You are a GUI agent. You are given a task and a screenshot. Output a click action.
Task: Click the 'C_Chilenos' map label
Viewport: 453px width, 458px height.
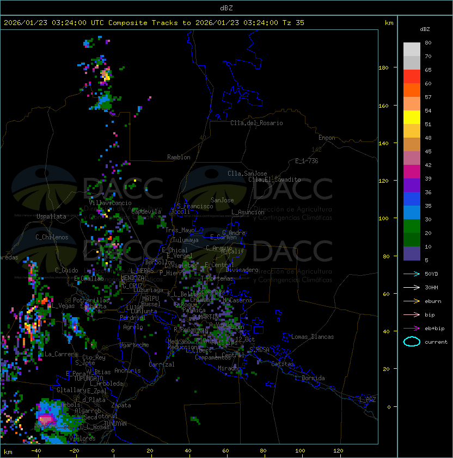click(x=52, y=237)
